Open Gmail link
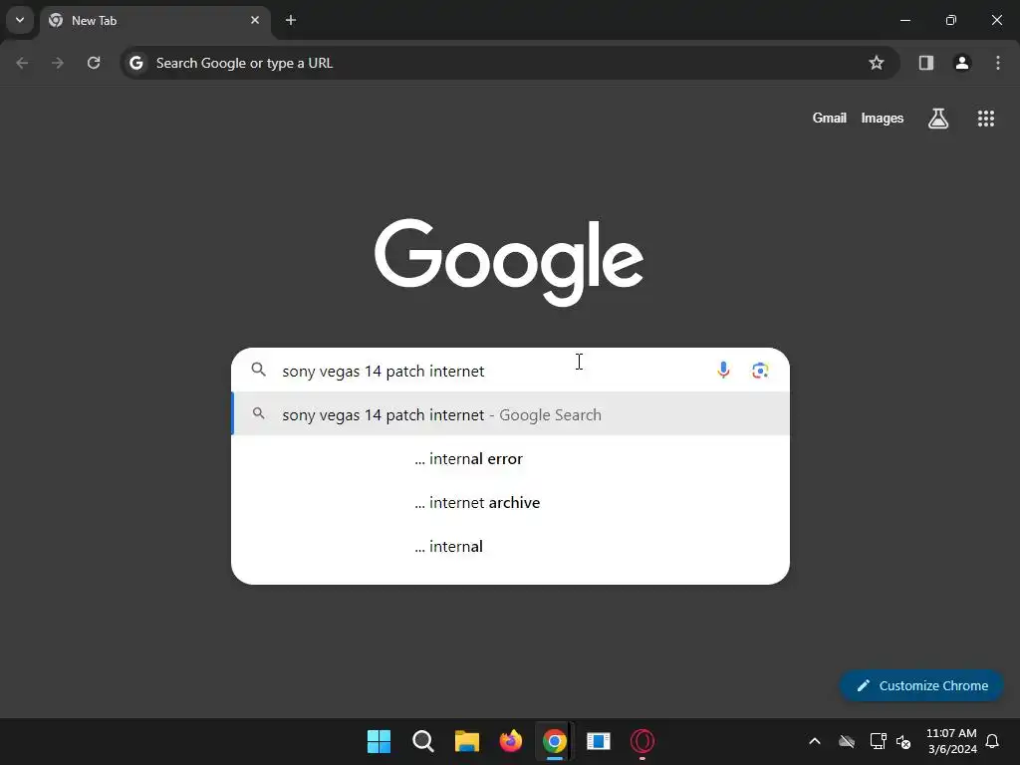This screenshot has width=1020, height=765. pyautogui.click(x=830, y=118)
